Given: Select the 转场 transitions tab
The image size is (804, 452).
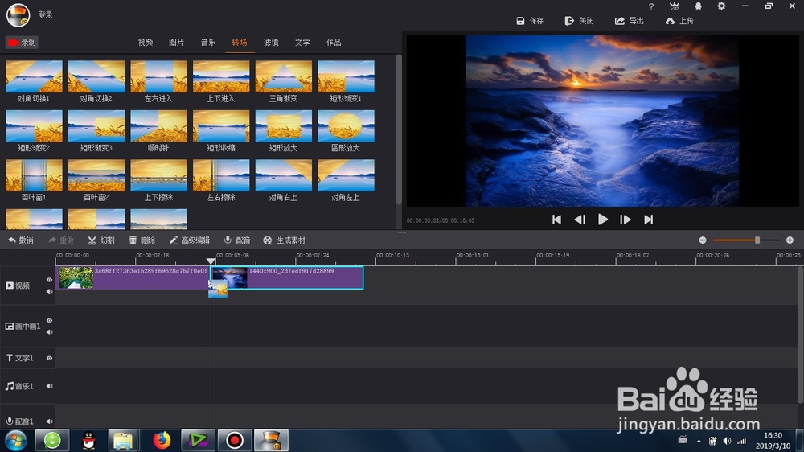Looking at the screenshot, I should click(x=240, y=43).
